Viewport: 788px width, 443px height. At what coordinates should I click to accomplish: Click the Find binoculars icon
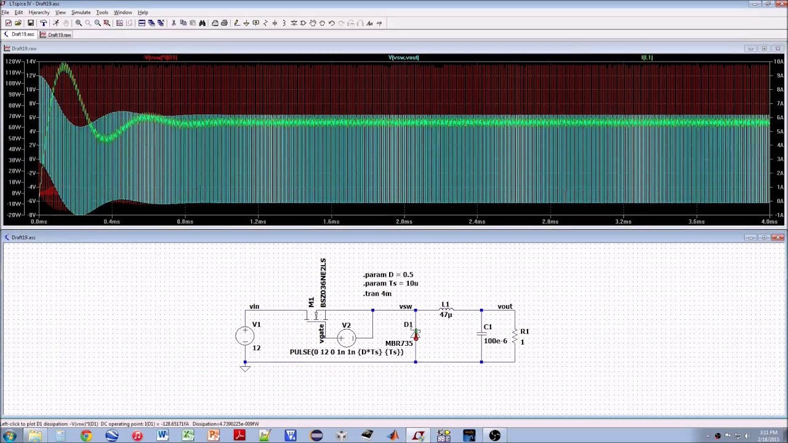(202, 23)
